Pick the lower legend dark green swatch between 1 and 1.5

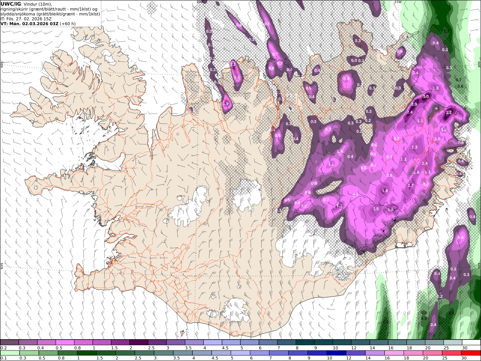(x=86, y=353)
